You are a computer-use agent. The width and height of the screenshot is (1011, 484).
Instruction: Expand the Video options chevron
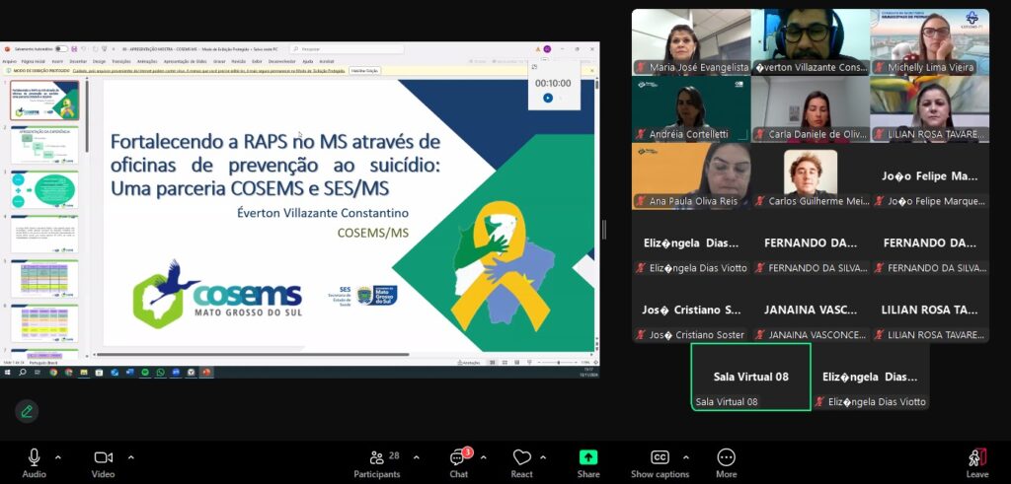130,457
